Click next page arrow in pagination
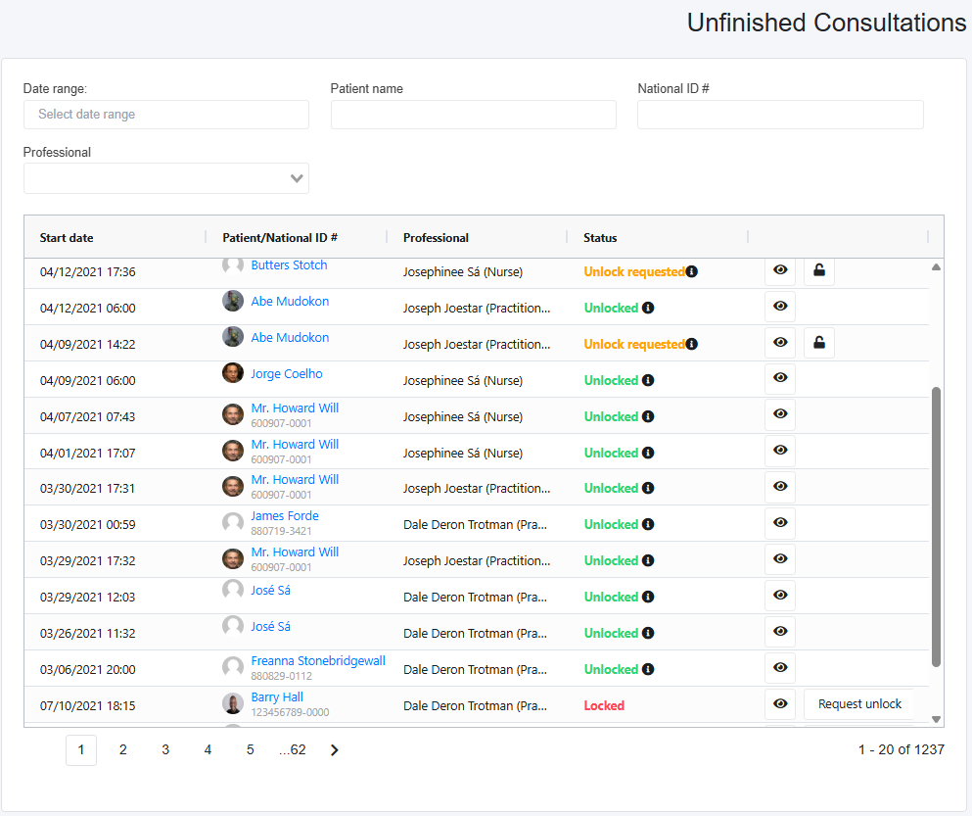The width and height of the screenshot is (972, 816). [335, 750]
